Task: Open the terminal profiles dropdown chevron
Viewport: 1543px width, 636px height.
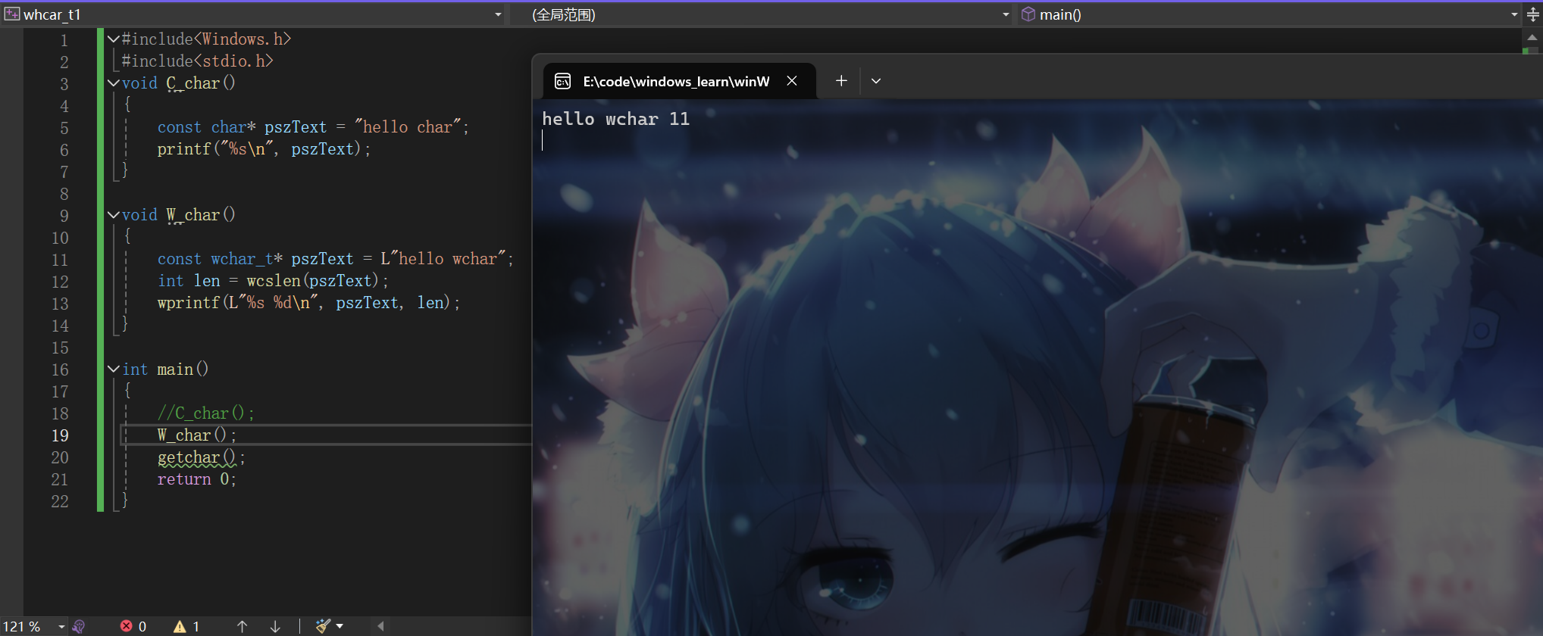Action: (876, 81)
